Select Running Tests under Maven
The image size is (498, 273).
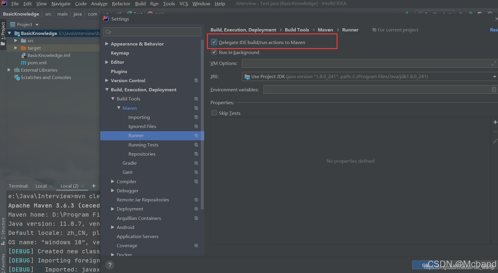143,145
